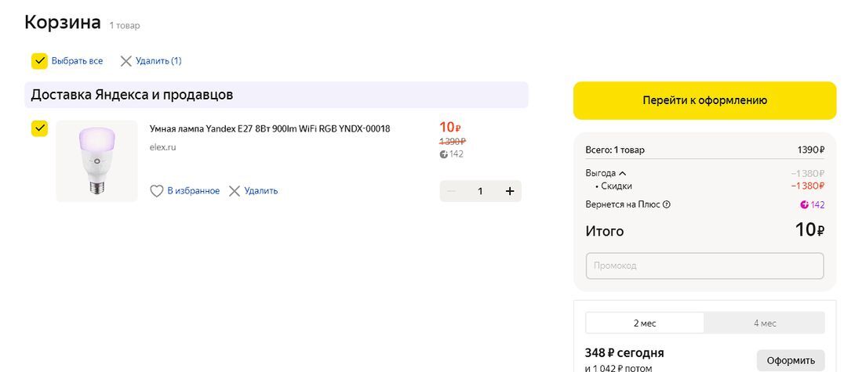Click the info icon near Вернется на Плюс
Image resolution: width=855 pixels, height=372 pixels.
[x=667, y=204]
